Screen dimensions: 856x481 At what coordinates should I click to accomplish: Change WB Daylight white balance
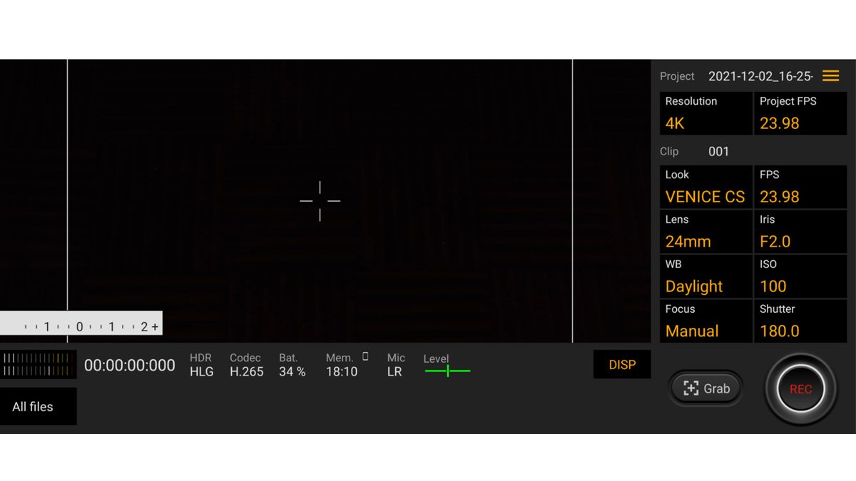(x=706, y=276)
